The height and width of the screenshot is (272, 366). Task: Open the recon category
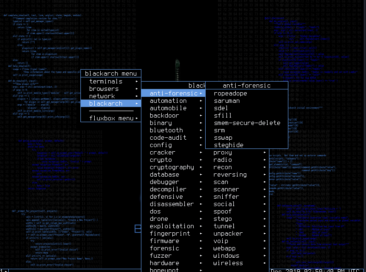click(237, 167)
